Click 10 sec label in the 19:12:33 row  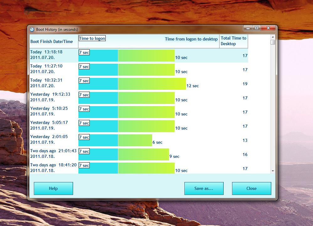click(182, 100)
